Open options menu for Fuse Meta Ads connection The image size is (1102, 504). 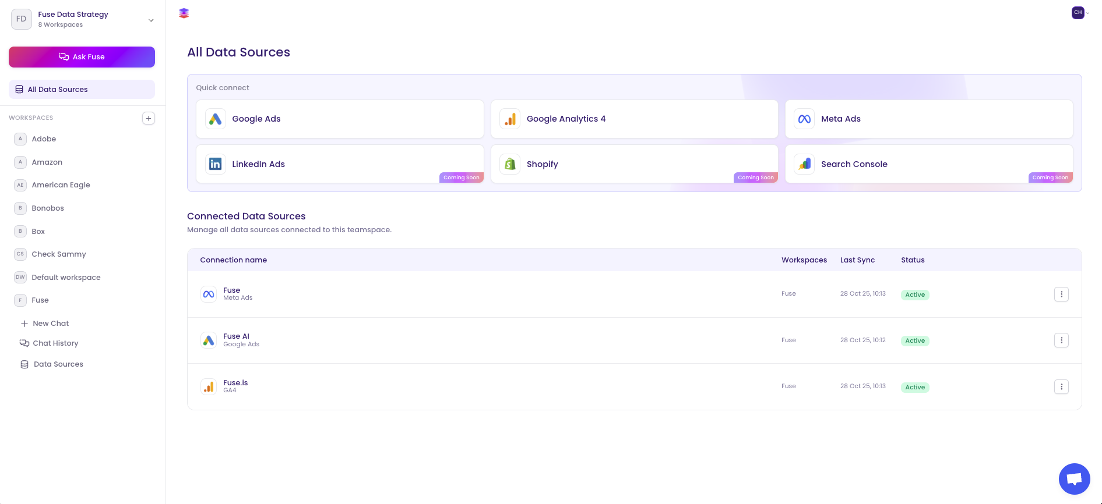click(1061, 294)
